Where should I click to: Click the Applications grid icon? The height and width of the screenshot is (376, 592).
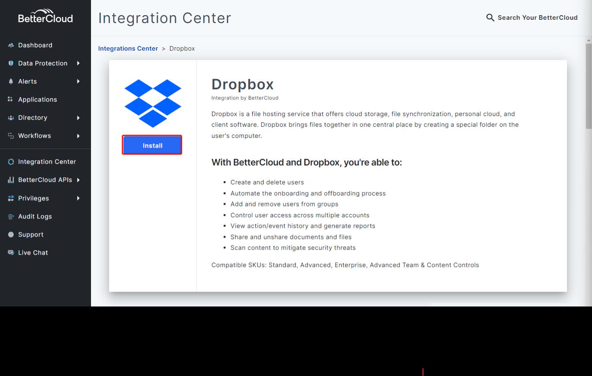(10, 99)
